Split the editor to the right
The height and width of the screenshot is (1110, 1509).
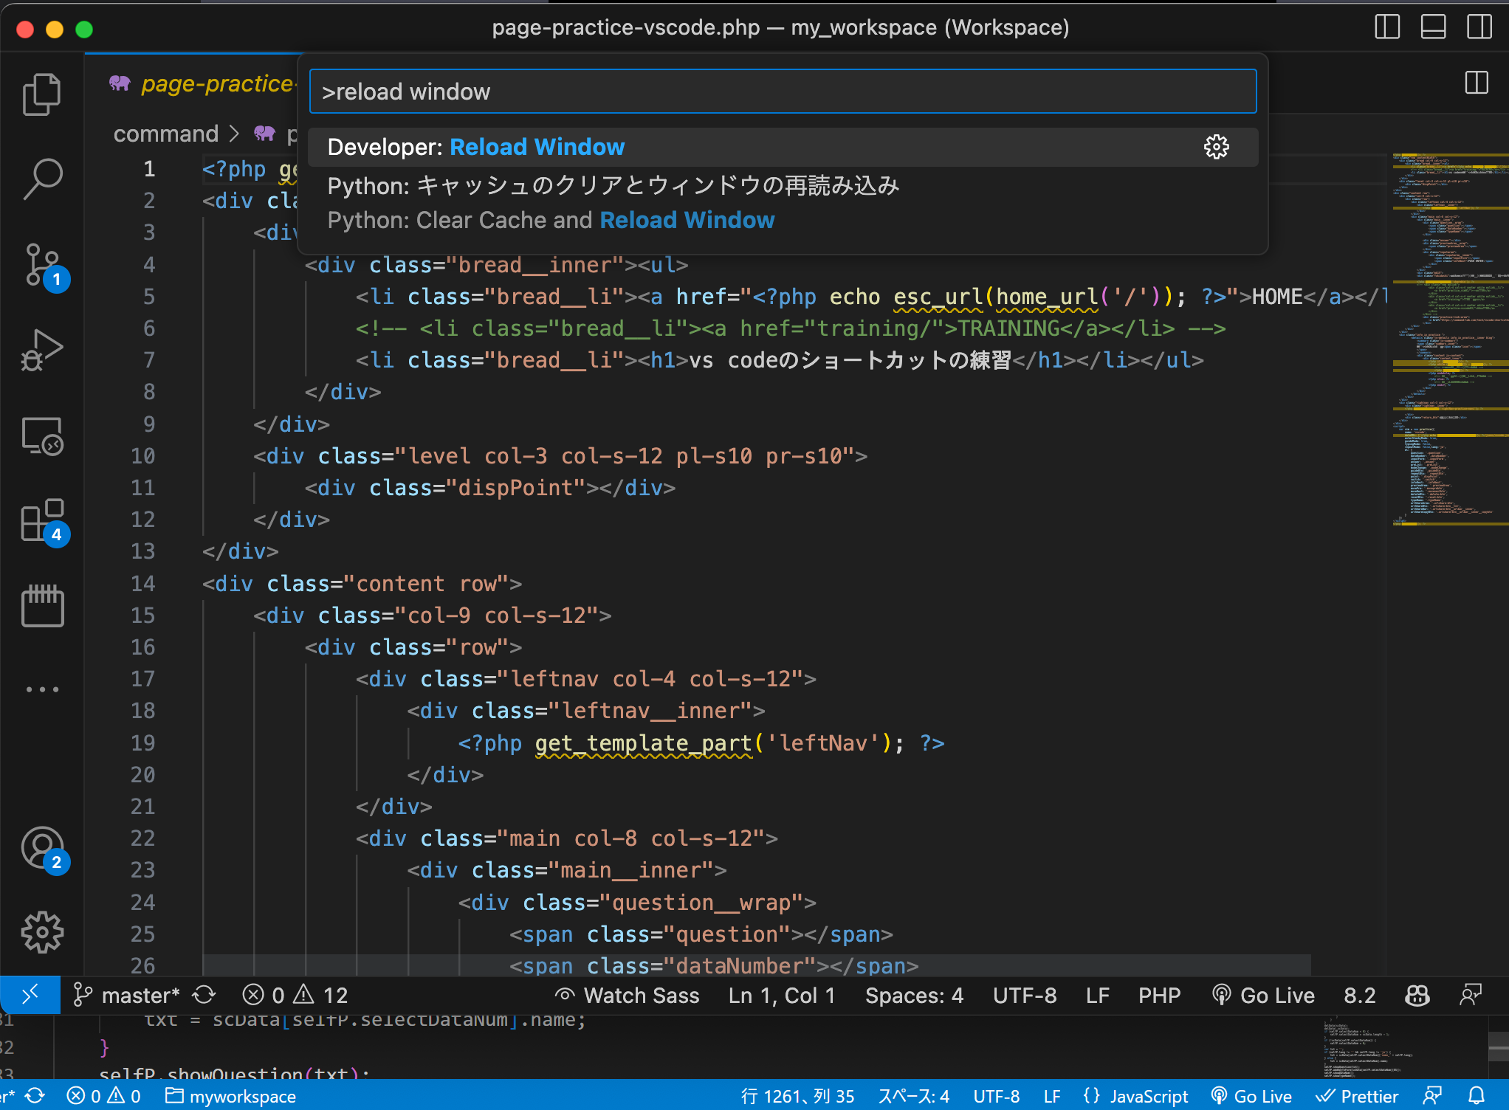click(1477, 83)
